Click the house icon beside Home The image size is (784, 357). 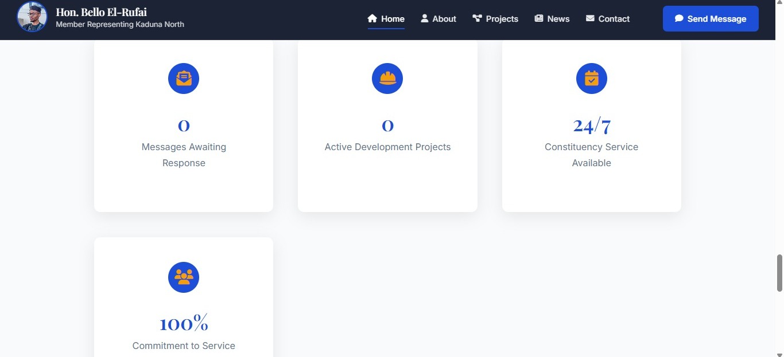(x=372, y=18)
